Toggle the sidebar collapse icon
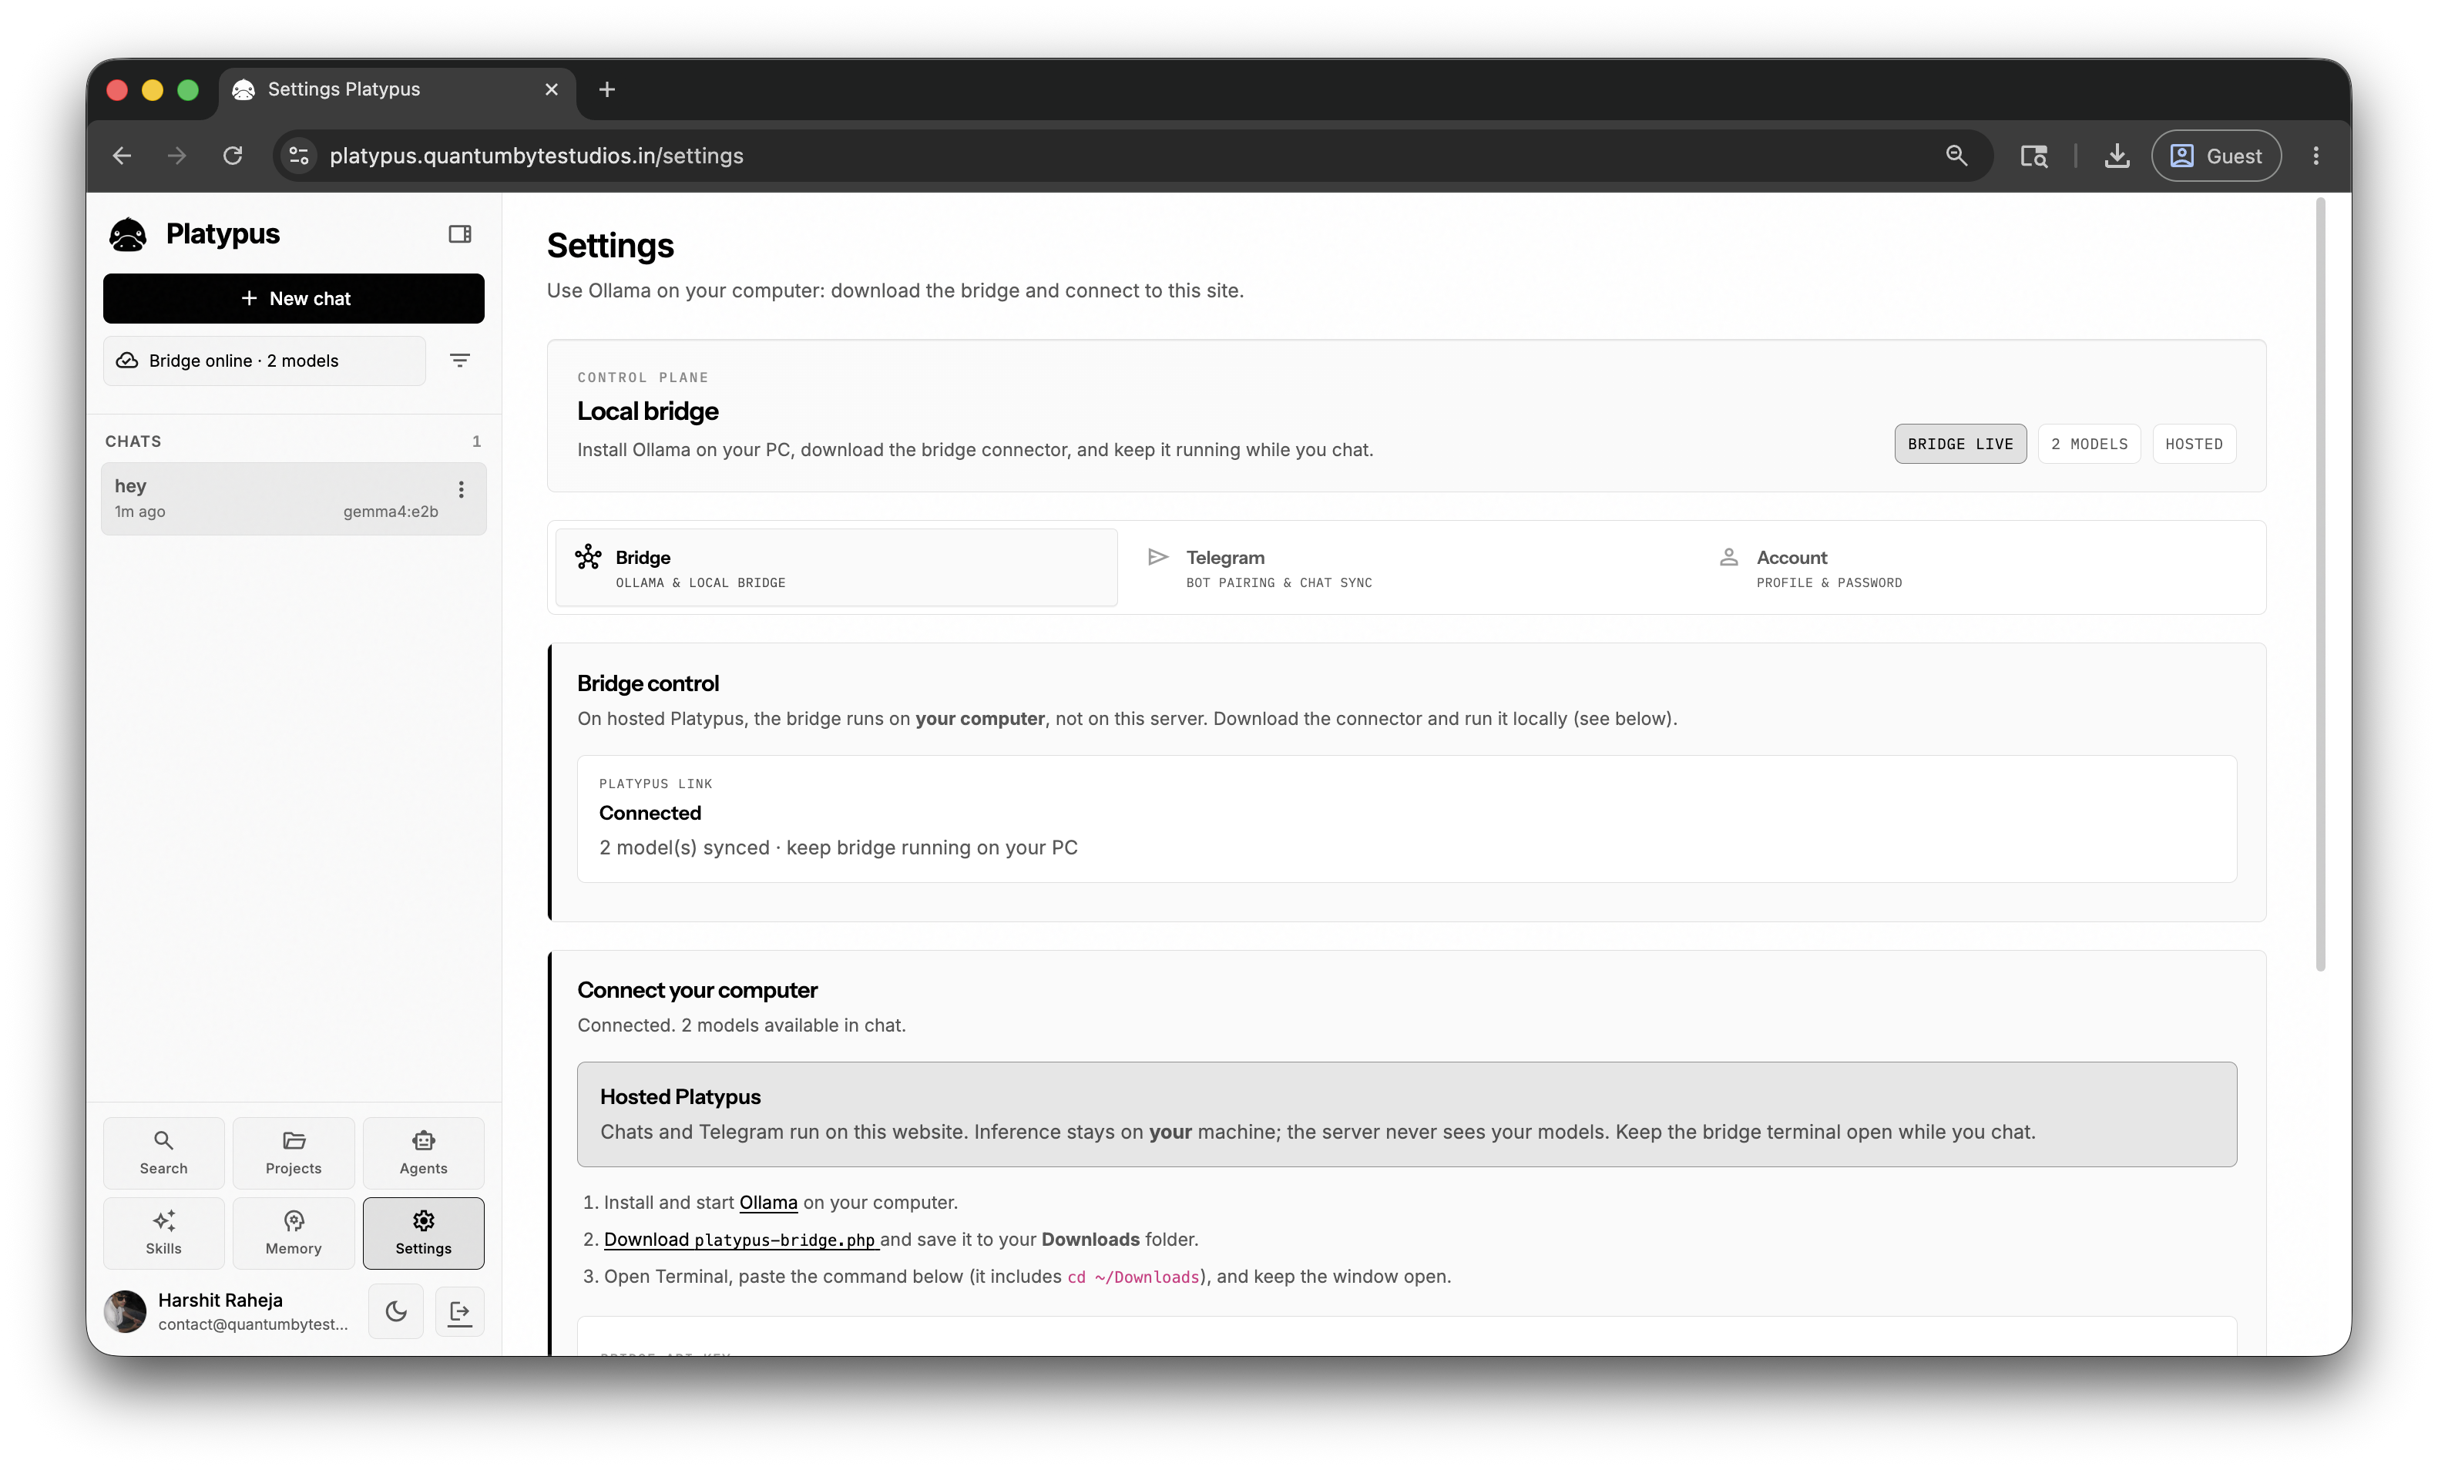Screen dimensions: 2438x1470 [459, 233]
